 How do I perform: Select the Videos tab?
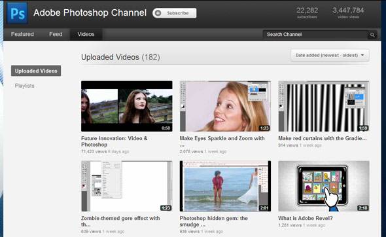coord(86,34)
